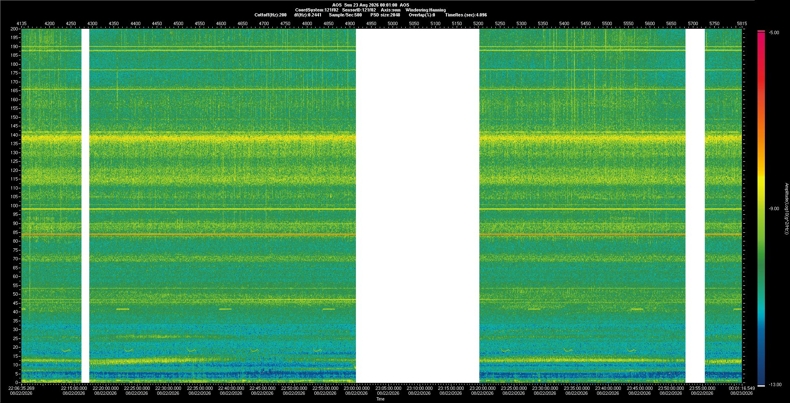Click the '00:01:16.549' end time label
Viewport: 790px width, 403px height.
tap(742, 388)
